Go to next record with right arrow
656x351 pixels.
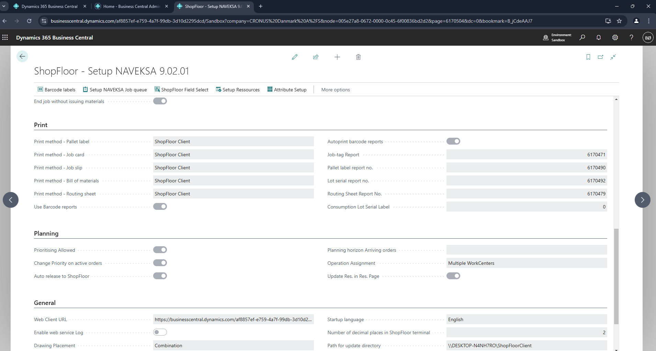tap(642, 200)
